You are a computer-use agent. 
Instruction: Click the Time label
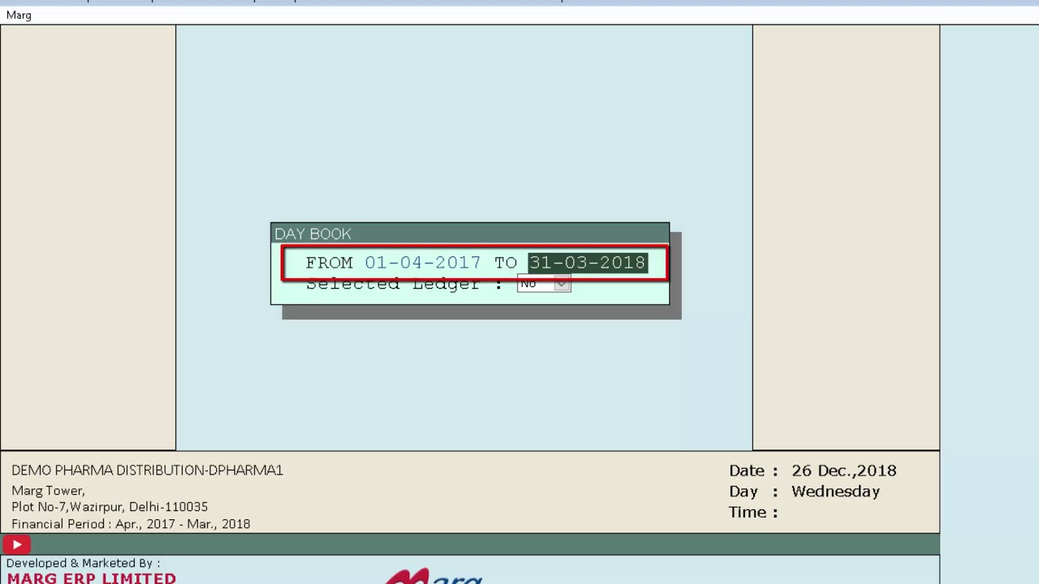tap(753, 513)
